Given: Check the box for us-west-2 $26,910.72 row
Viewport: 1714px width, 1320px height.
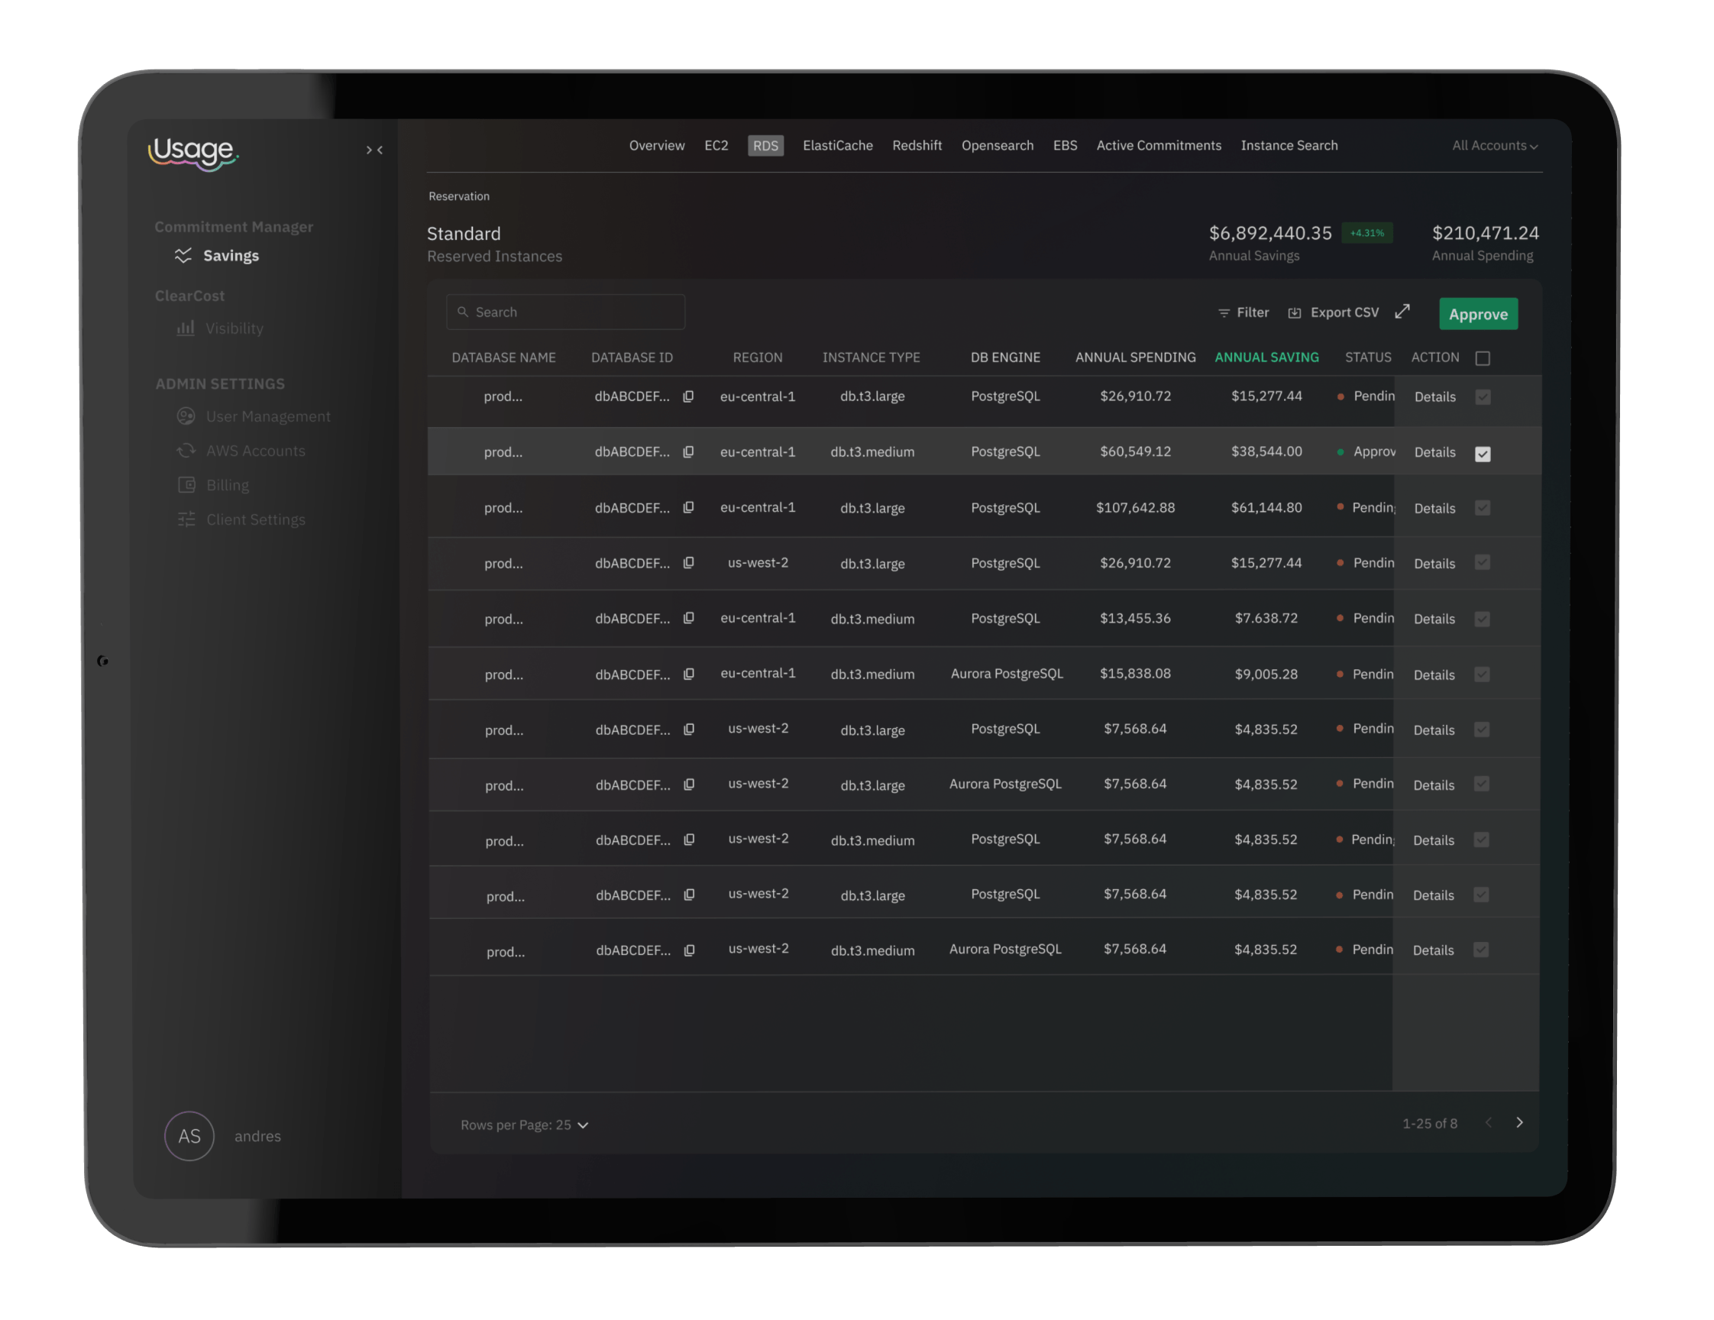Looking at the screenshot, I should (x=1482, y=563).
